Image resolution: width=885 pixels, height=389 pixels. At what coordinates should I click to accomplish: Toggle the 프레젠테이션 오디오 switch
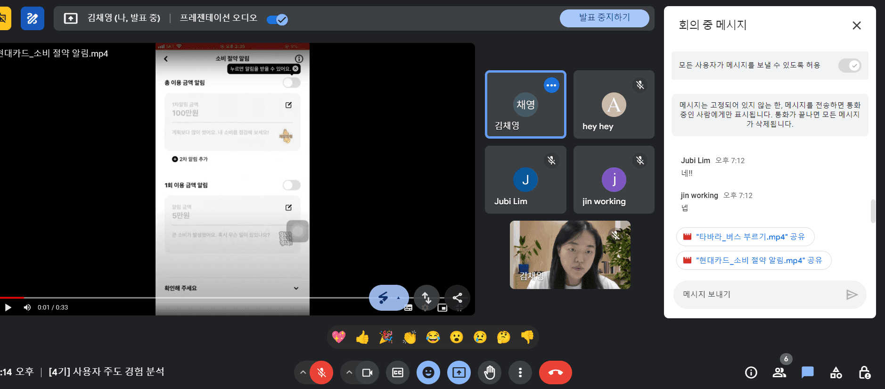pyautogui.click(x=277, y=19)
